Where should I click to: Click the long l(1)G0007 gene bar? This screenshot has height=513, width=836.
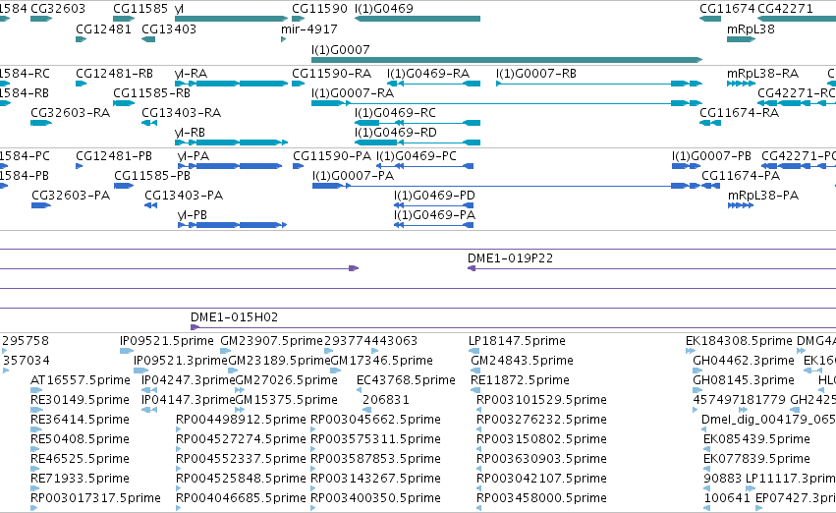point(507,60)
